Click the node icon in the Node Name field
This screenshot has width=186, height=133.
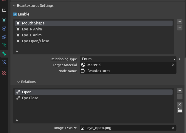83,71
